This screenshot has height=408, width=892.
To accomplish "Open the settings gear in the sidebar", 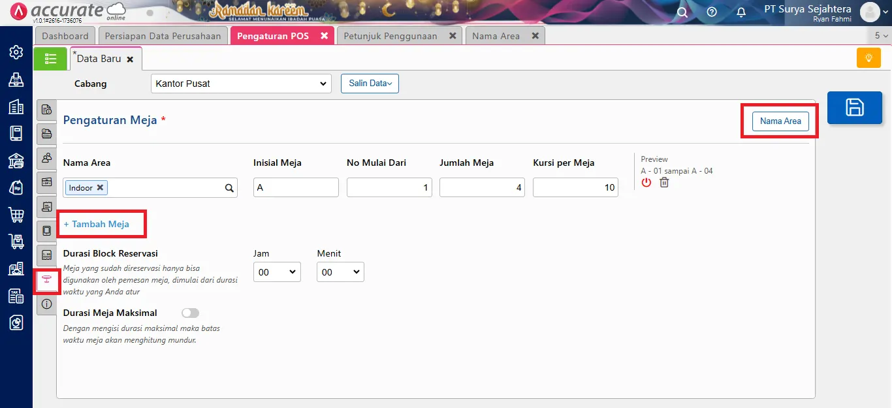I will [16, 52].
